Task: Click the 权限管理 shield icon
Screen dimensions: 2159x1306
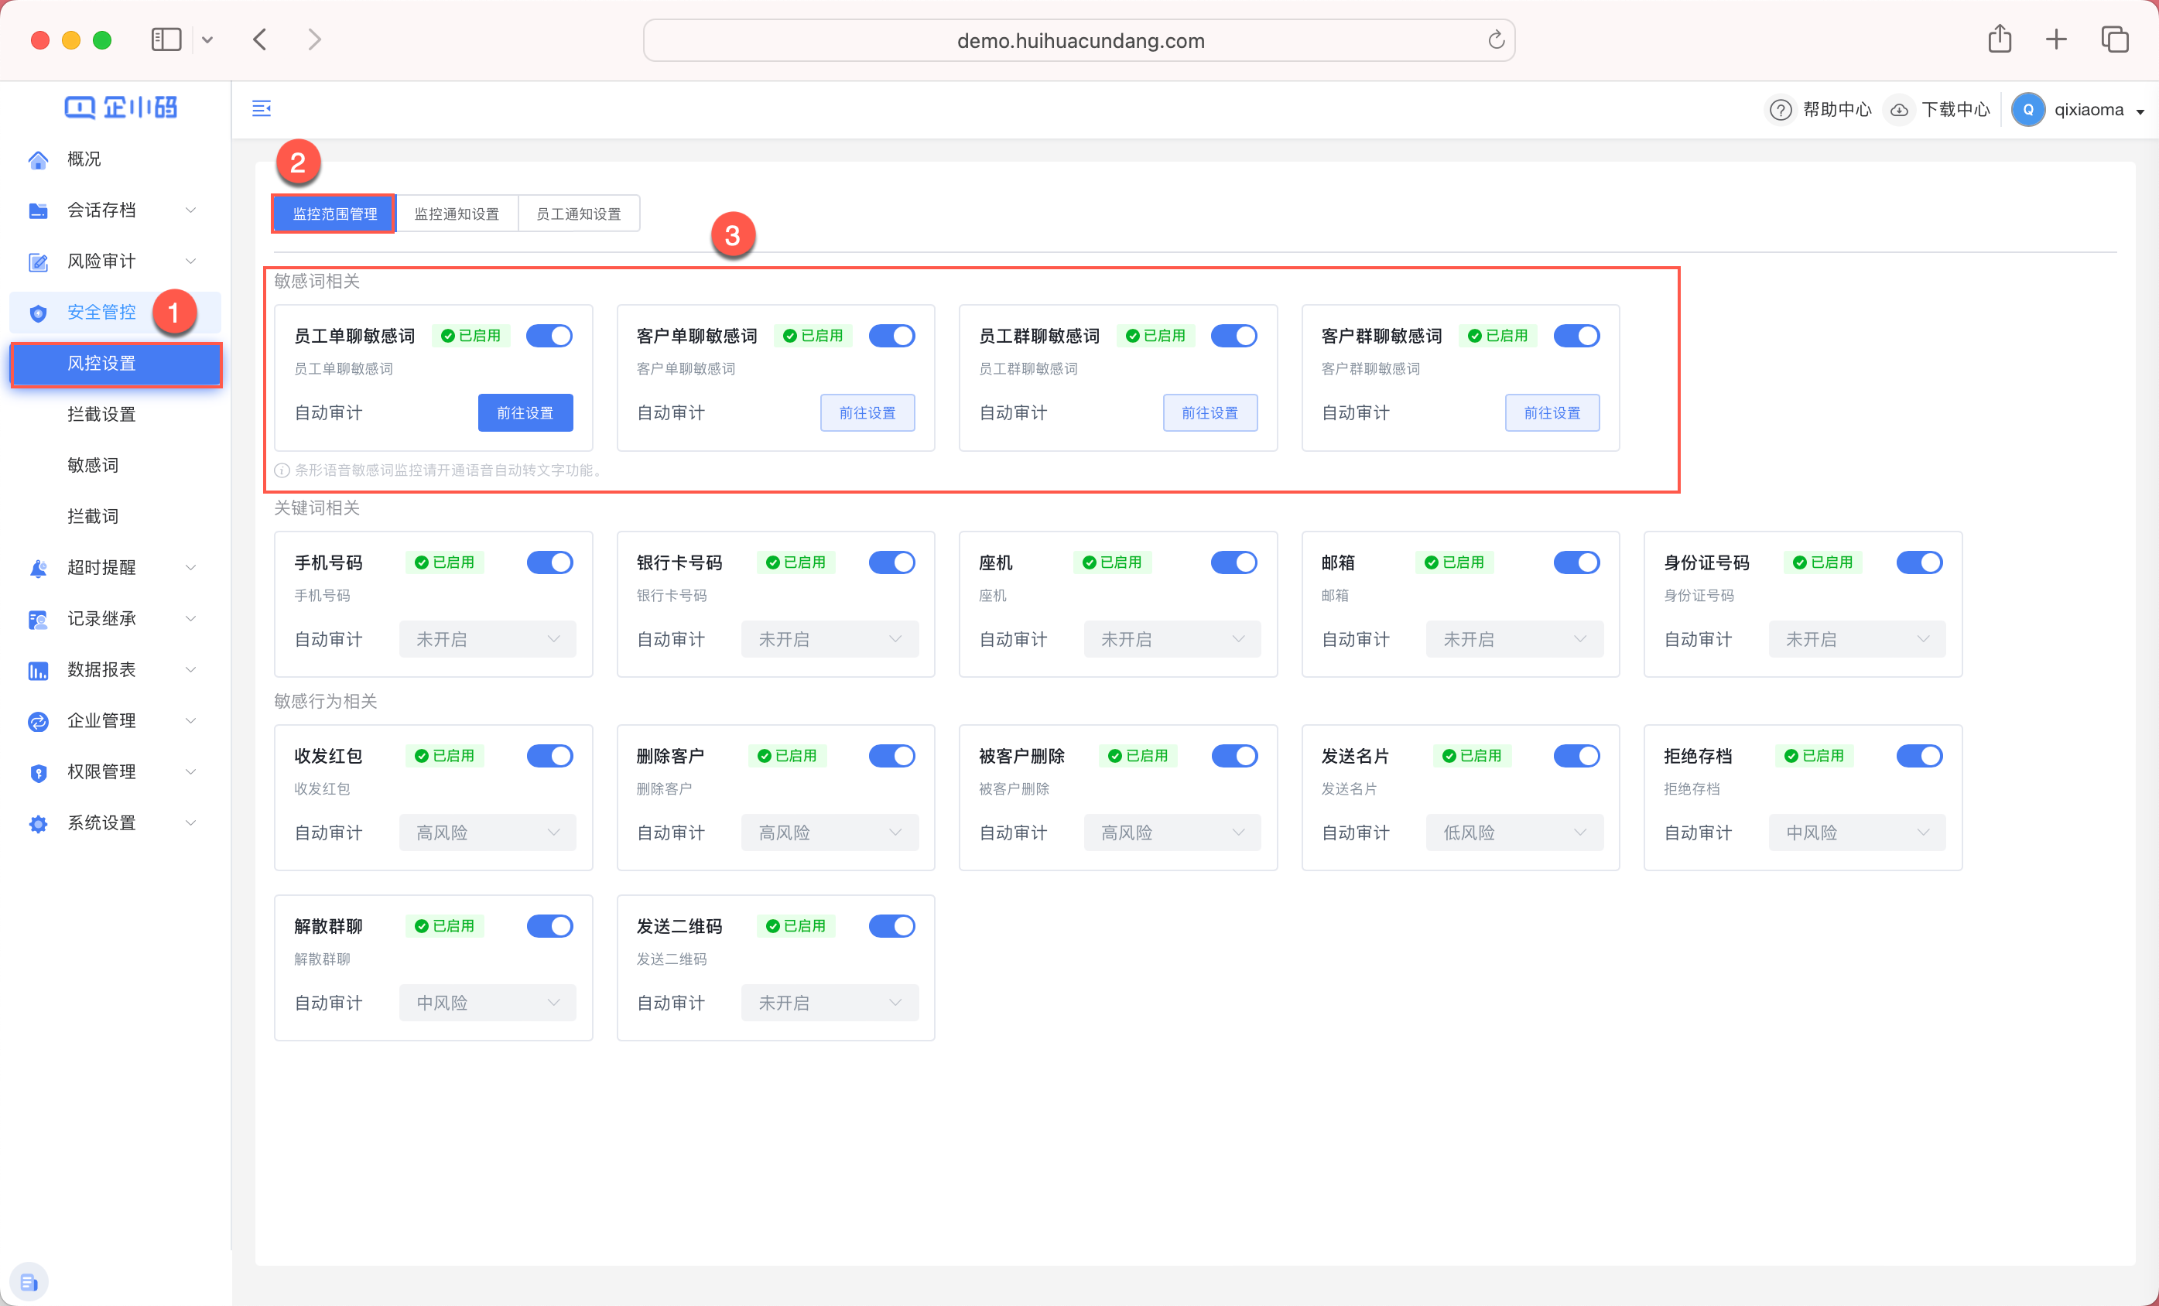Action: 38,773
